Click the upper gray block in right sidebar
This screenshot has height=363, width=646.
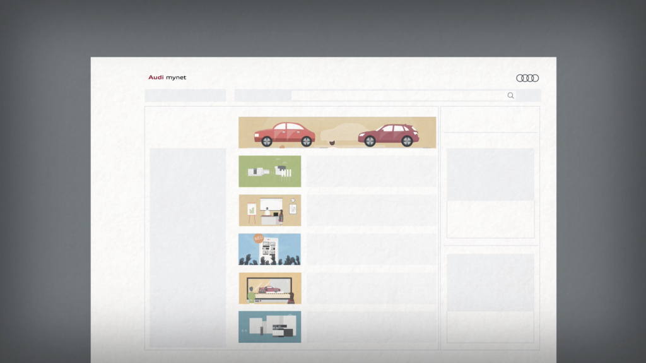(490, 175)
